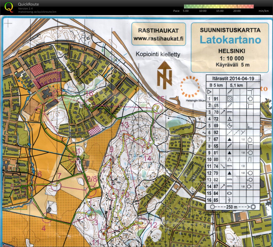Click the "B 5 km" course cell

tap(216, 85)
